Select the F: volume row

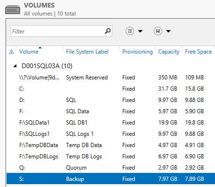click(x=111, y=111)
